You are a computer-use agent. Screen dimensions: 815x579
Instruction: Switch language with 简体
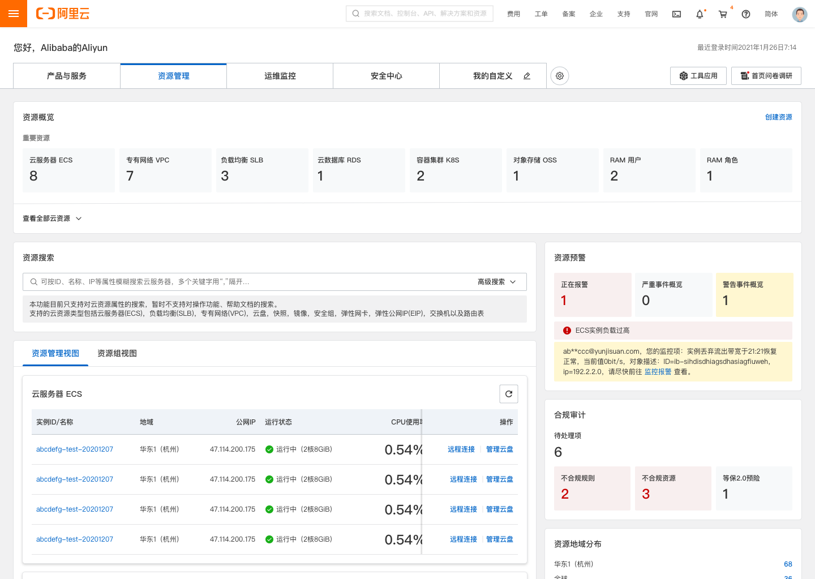[x=771, y=14]
